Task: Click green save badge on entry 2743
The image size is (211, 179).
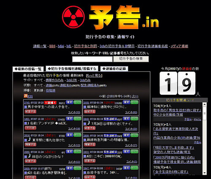Action: pyautogui.click(x=78, y=102)
